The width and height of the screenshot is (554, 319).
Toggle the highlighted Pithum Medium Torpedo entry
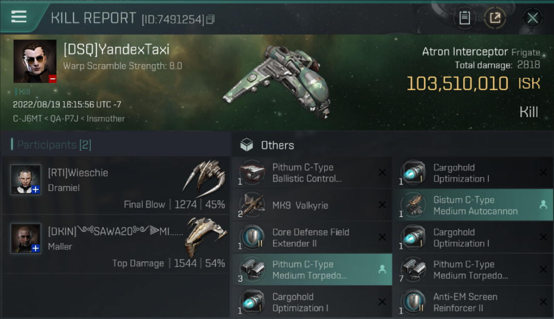312,270
